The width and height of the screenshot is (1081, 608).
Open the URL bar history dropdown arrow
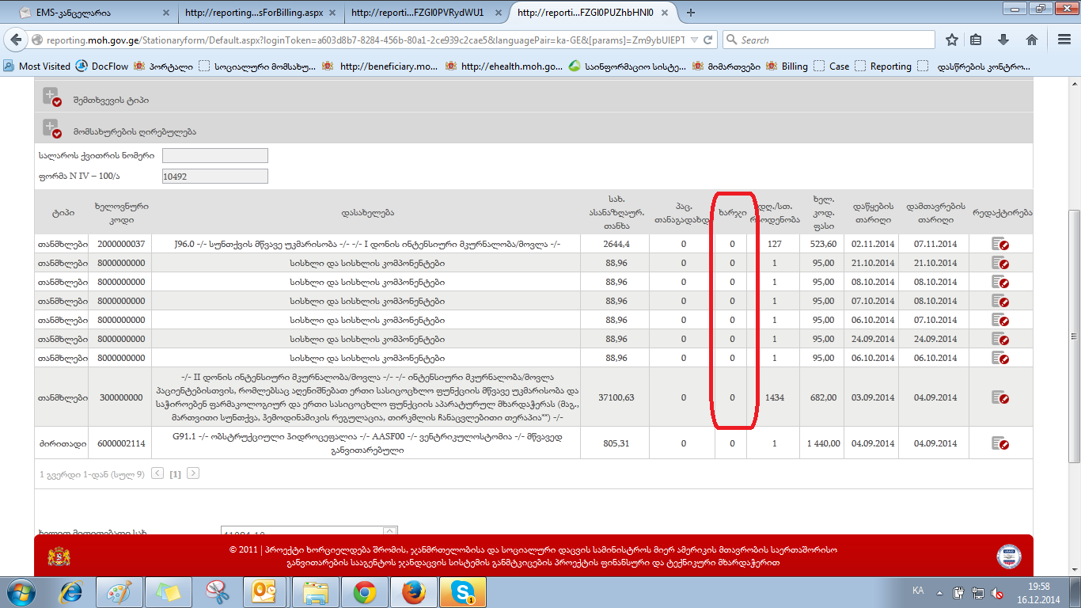pos(694,40)
